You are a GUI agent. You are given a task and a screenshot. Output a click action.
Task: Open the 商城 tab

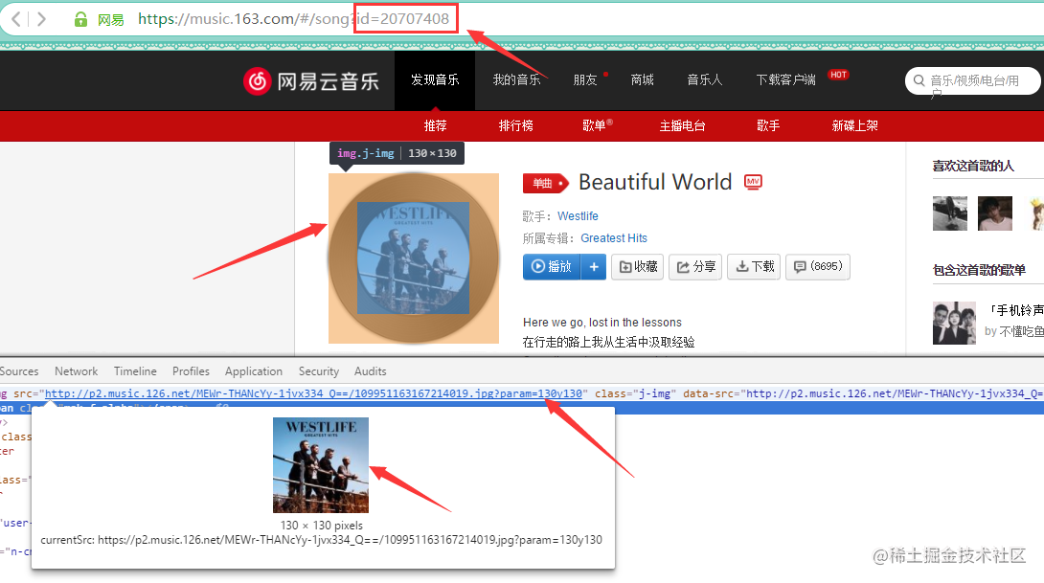pyautogui.click(x=643, y=79)
